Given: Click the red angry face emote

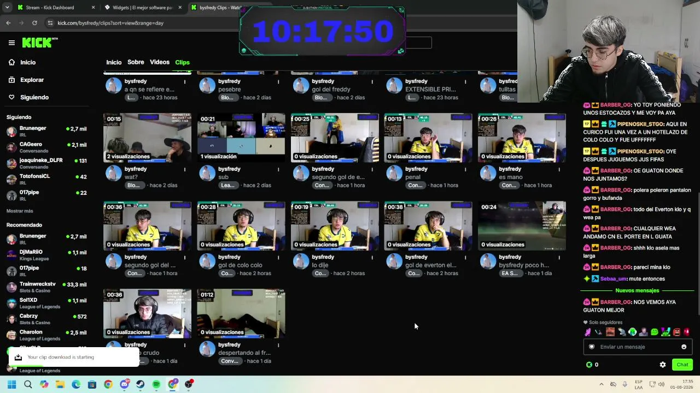Looking at the screenshot, I should (x=676, y=332).
